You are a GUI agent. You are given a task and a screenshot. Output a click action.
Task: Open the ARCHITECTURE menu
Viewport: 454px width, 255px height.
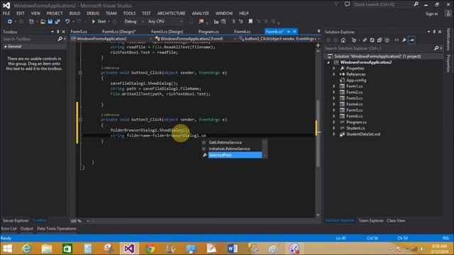coord(171,13)
